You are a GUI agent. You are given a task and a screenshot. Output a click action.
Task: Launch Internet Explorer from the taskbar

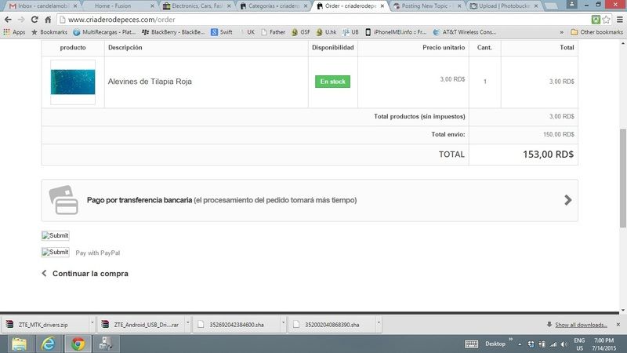click(49, 344)
